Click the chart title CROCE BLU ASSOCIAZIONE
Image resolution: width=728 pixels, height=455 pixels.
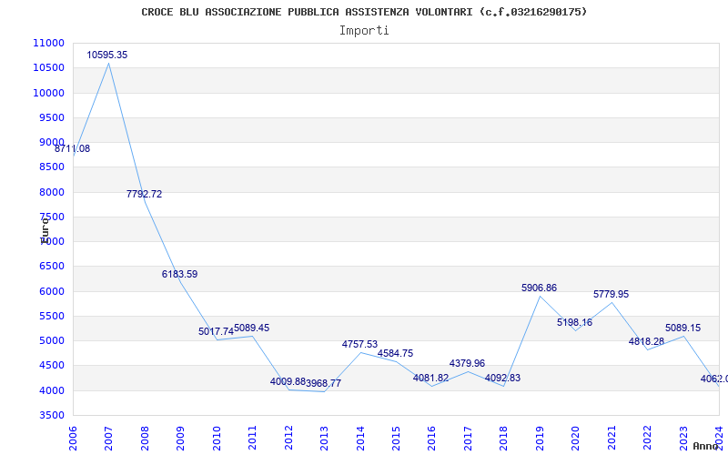pos(364,12)
